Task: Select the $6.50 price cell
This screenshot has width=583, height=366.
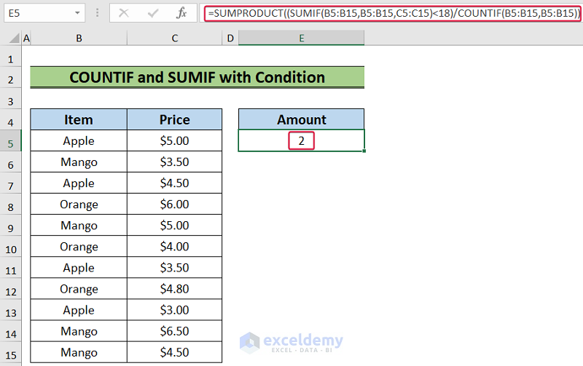Action: tap(175, 331)
